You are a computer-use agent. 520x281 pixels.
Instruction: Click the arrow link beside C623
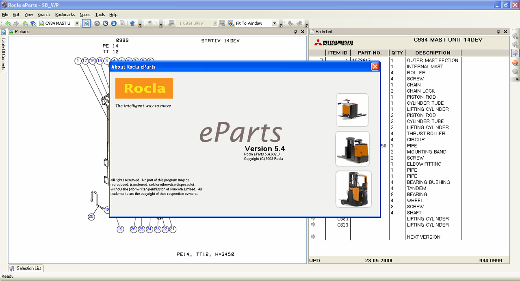coord(313,225)
